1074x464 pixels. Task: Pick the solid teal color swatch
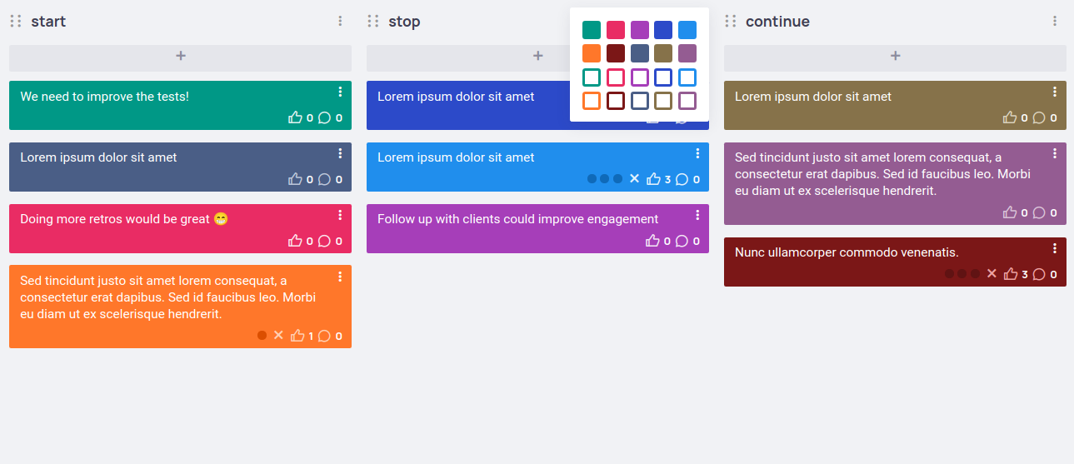pos(592,30)
